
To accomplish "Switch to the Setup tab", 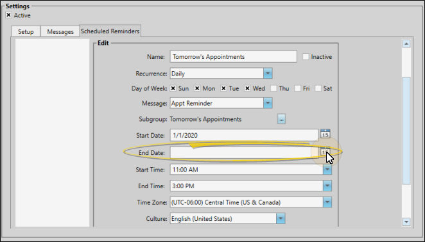I will point(26,31).
